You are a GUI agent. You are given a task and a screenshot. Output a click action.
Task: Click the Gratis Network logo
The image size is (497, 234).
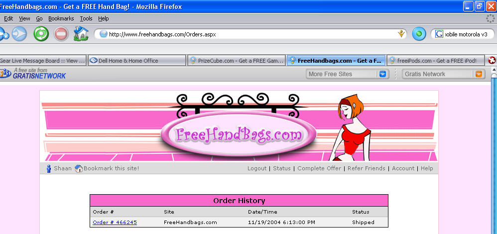pyautogui.click(x=33, y=74)
